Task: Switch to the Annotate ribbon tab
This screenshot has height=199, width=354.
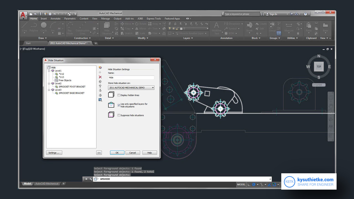Action: pyautogui.click(x=55, y=19)
